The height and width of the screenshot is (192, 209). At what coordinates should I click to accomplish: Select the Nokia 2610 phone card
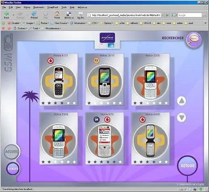(104, 80)
